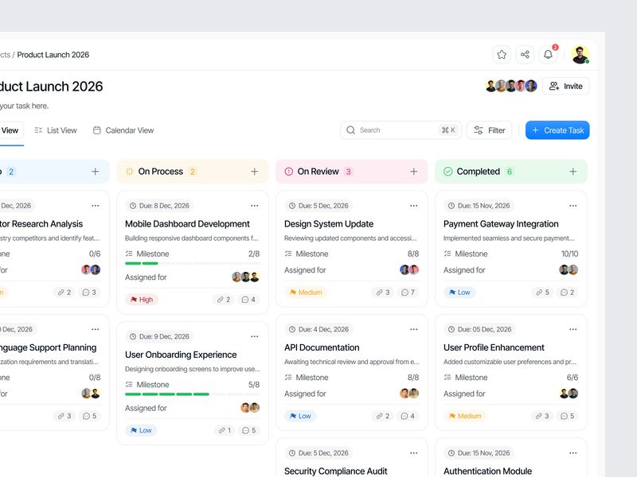
Task: Open more options on Security Compliance Audit card
Action: coord(413,453)
